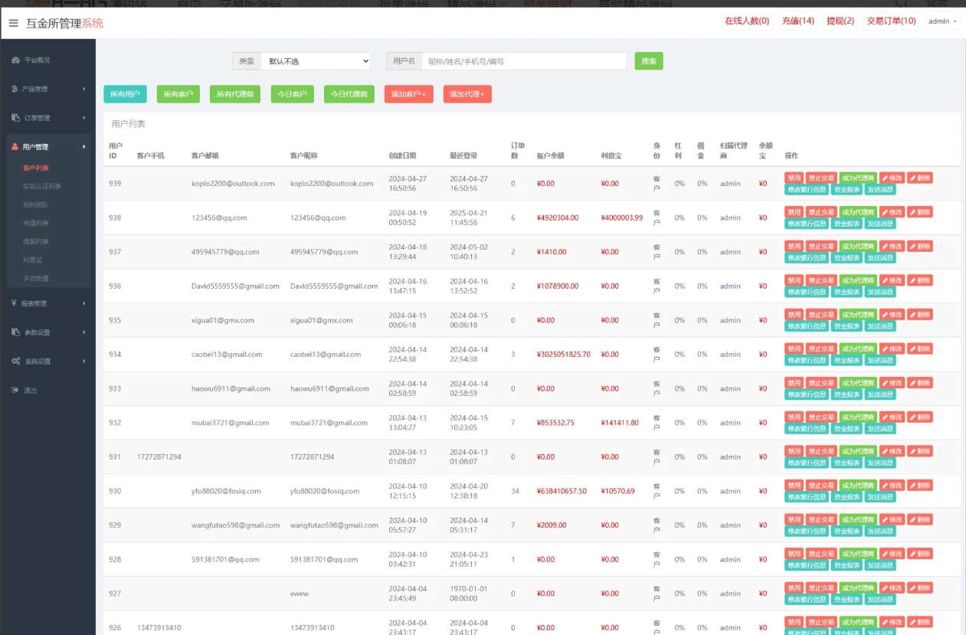Image resolution: width=966 pixels, height=635 pixels.
Task: Click the bitcoin icon for 产品管理
Action: (x=15, y=89)
